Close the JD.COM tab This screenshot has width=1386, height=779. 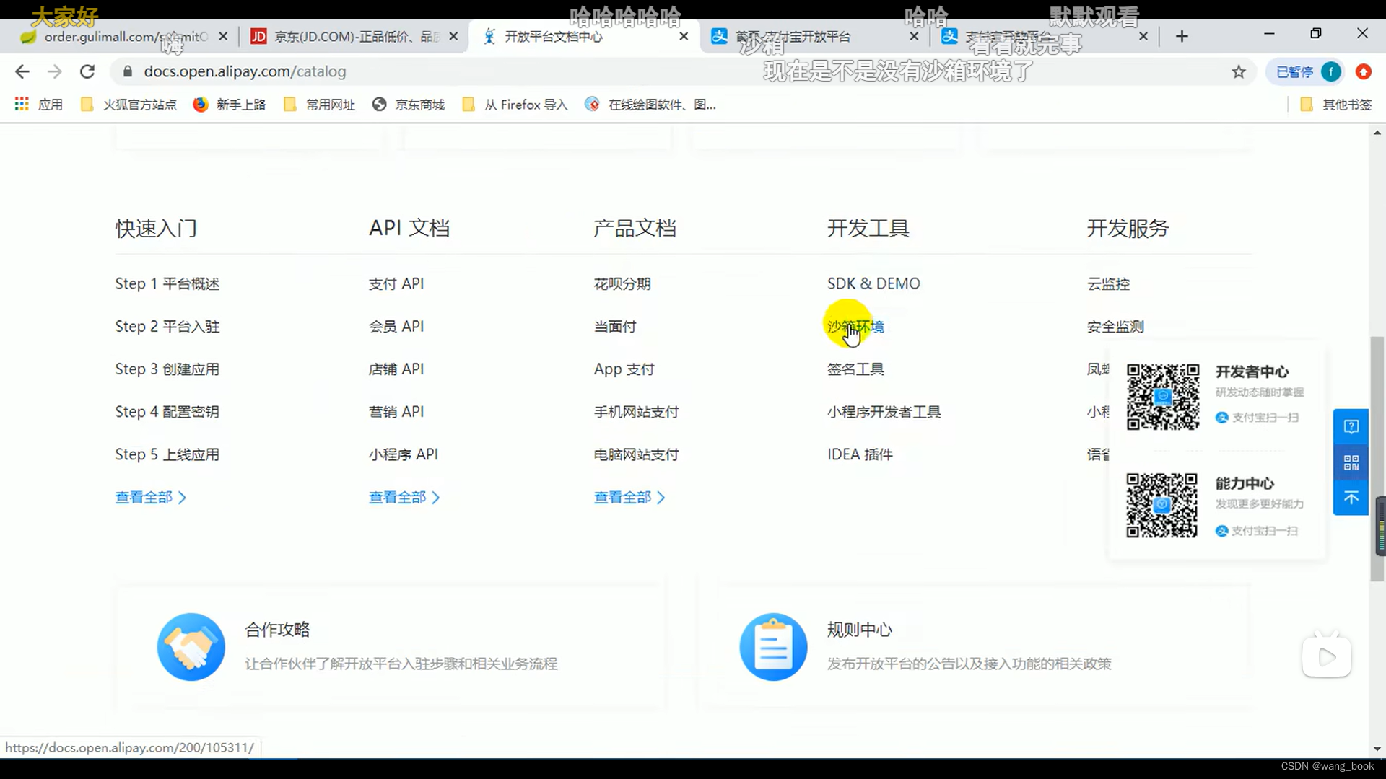coord(453,36)
